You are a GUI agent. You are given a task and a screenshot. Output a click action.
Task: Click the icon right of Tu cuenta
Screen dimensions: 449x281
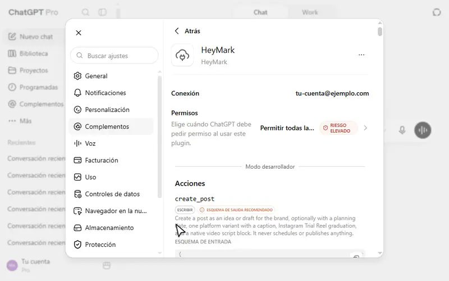point(107,265)
